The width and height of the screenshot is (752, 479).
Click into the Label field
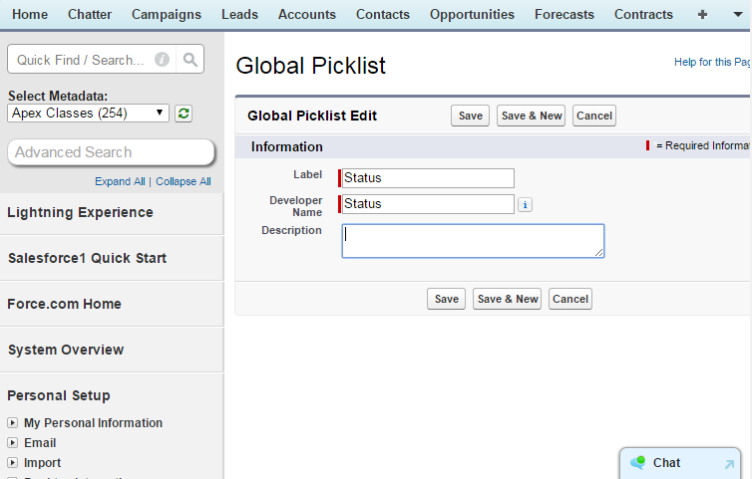click(x=428, y=178)
